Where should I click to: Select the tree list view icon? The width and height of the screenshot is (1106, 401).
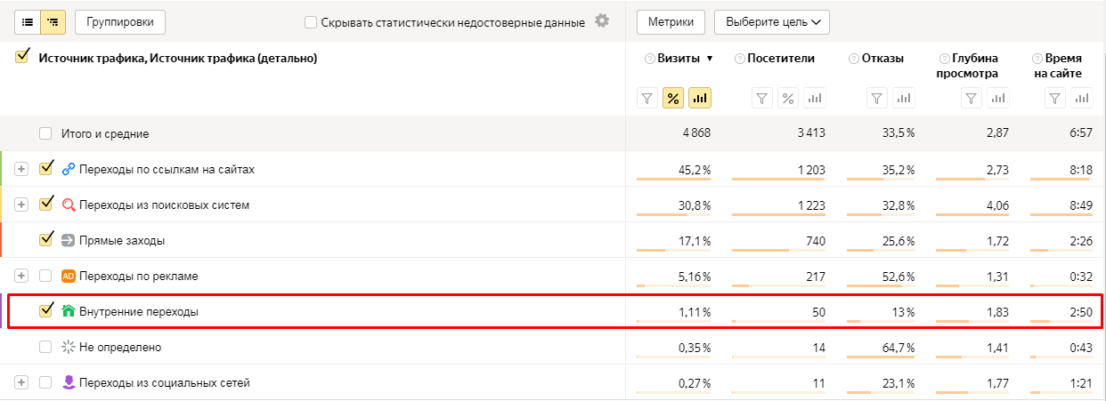click(x=53, y=22)
